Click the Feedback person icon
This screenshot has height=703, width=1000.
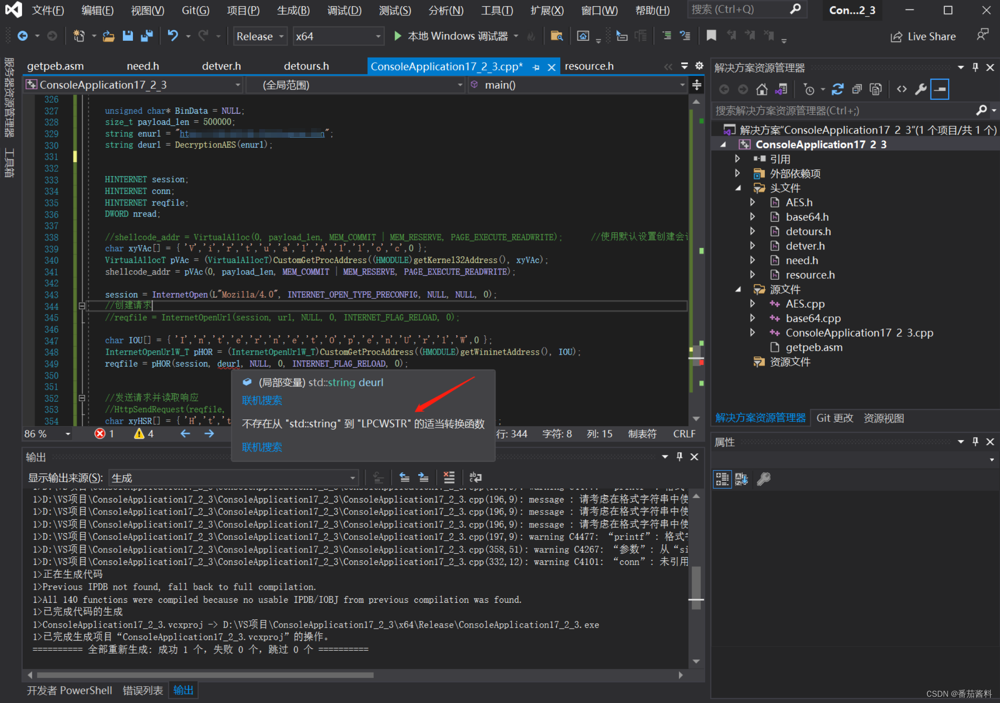pyautogui.click(x=982, y=35)
